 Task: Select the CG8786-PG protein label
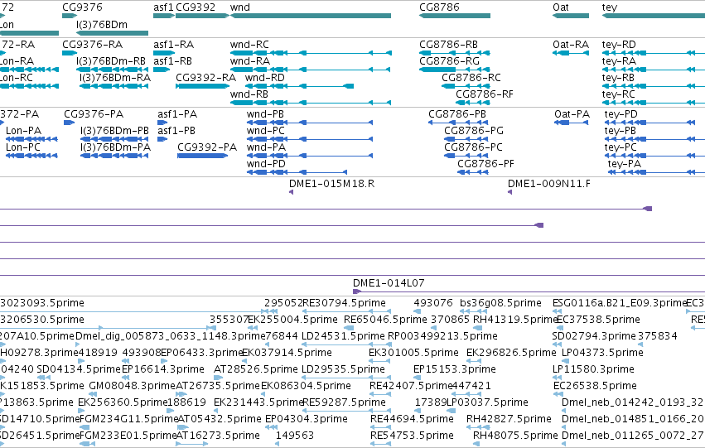(474, 131)
